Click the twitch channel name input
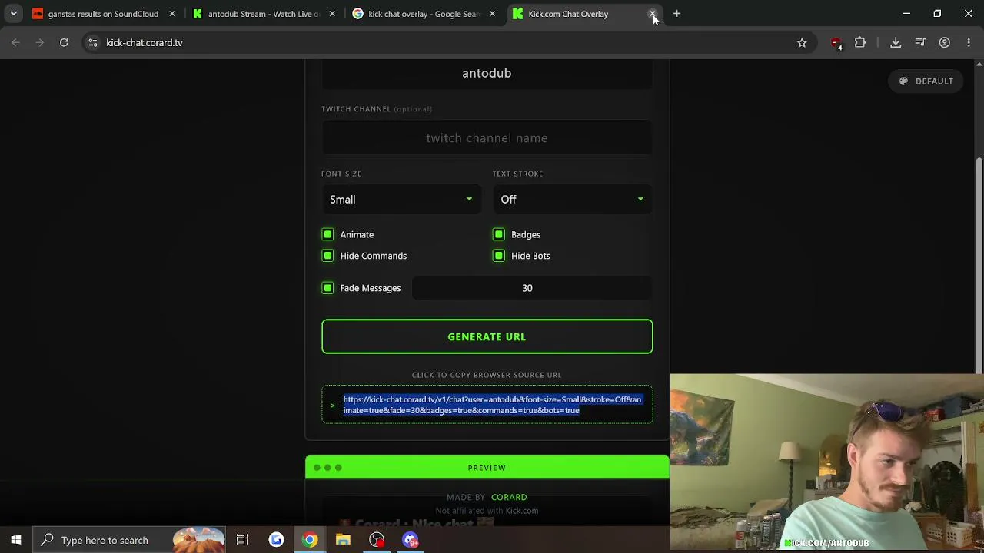The image size is (984, 553). point(487,138)
